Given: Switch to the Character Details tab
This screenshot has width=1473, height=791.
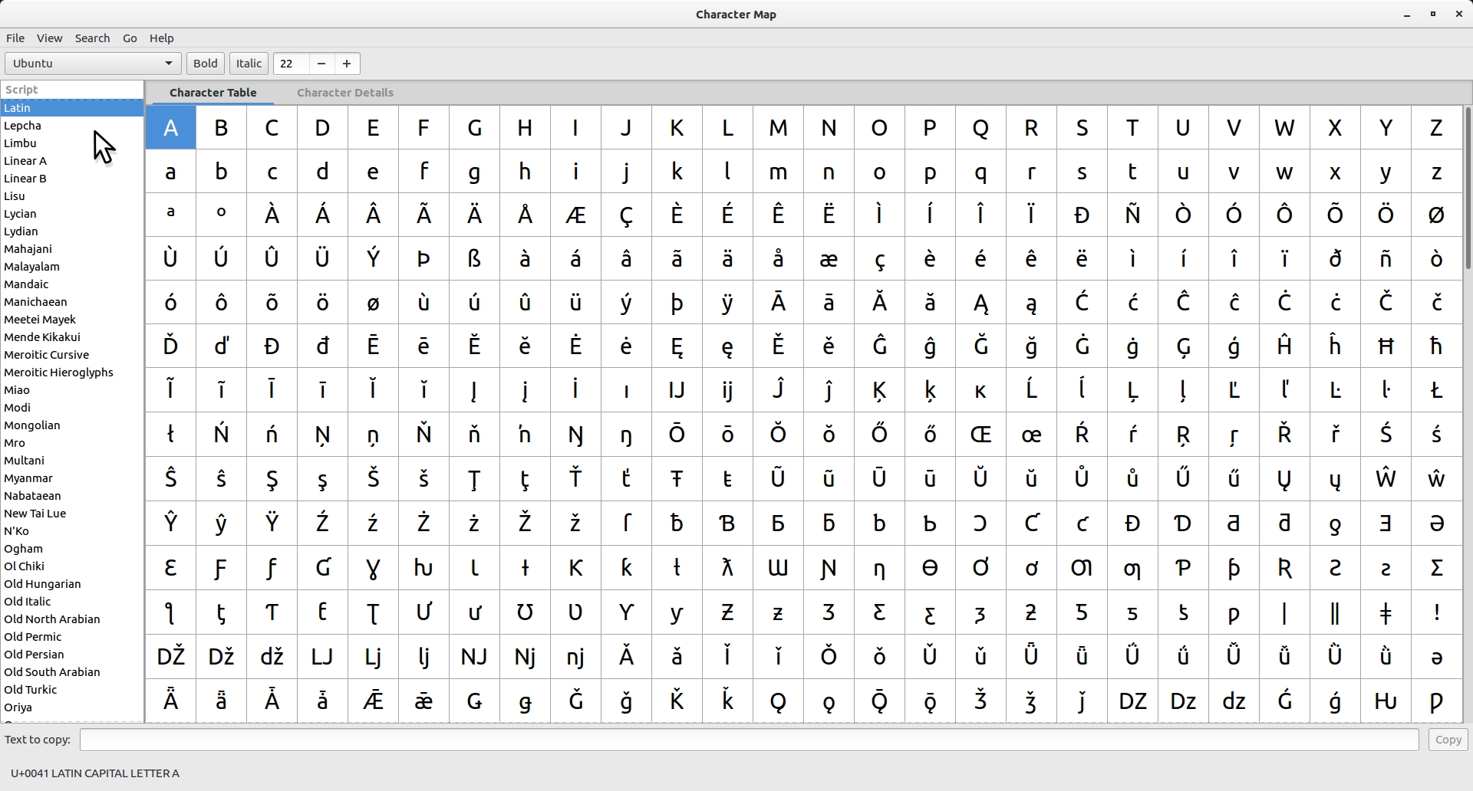Looking at the screenshot, I should point(345,93).
